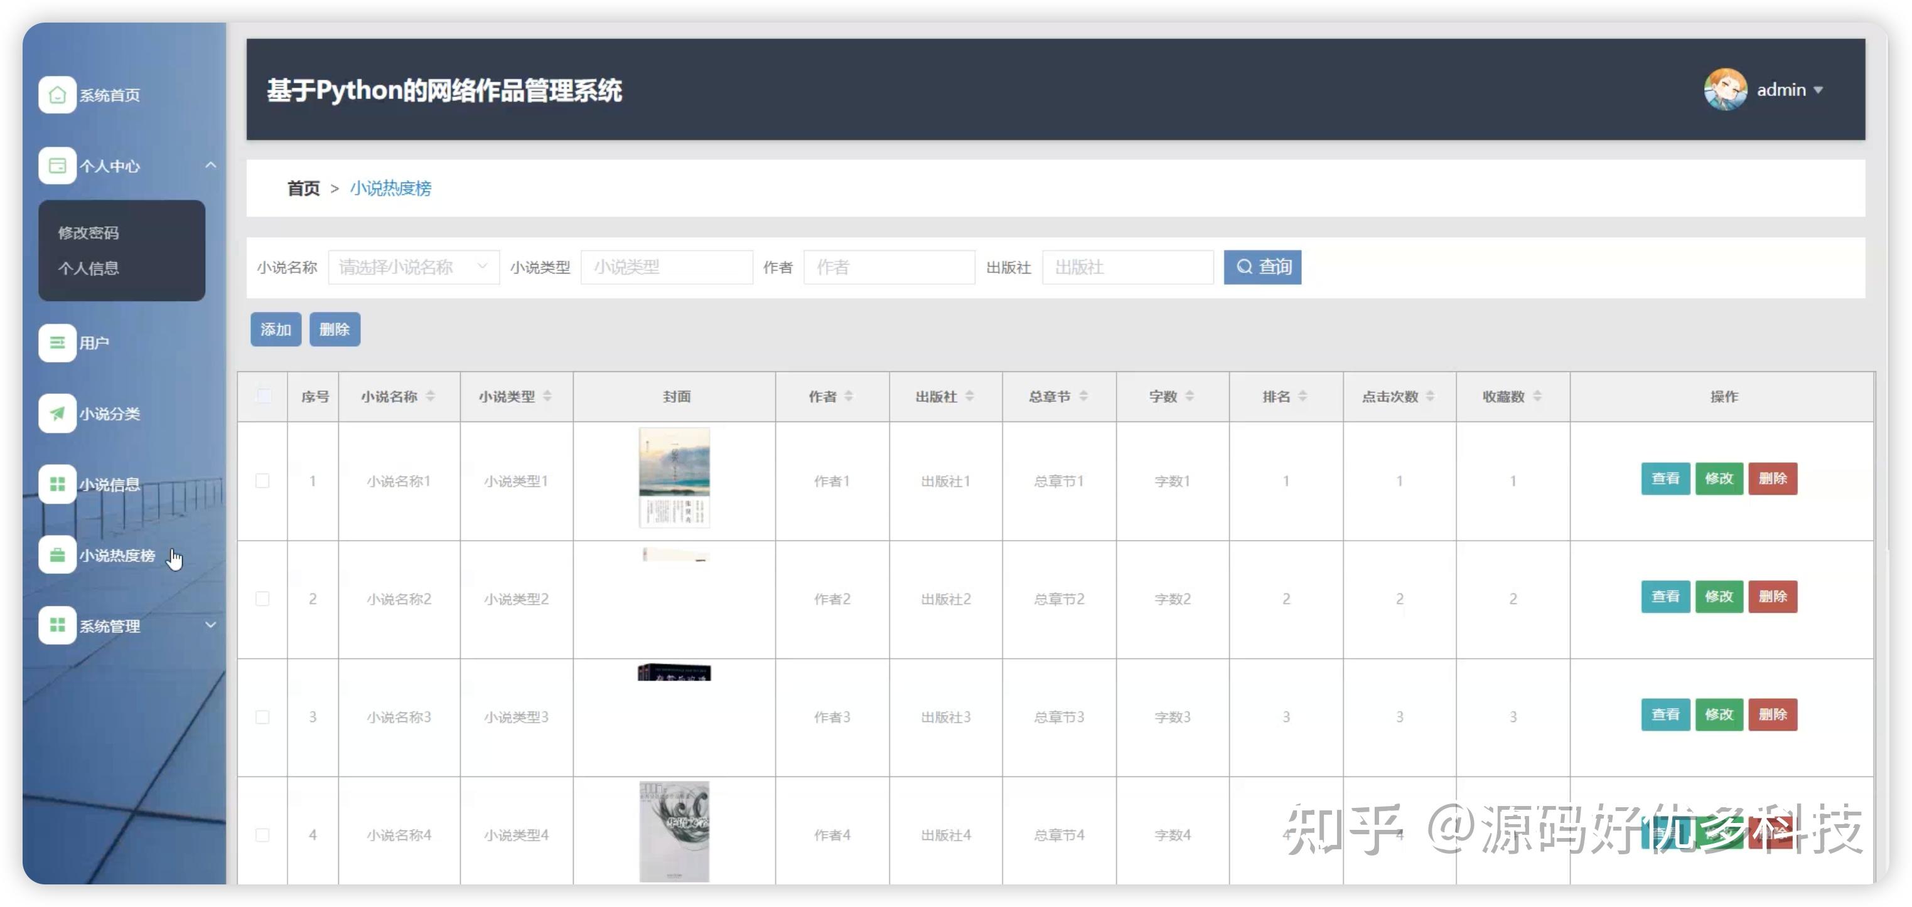Open the 小说名称 selection dropdown
This screenshot has height=907, width=1912.
click(x=414, y=267)
